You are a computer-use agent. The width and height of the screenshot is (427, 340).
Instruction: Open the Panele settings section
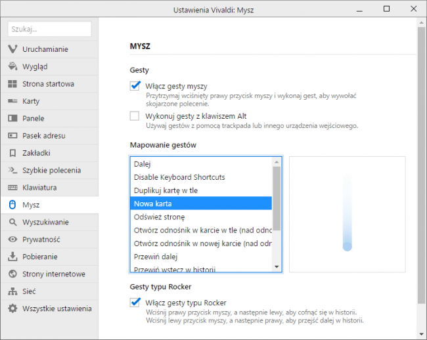coord(49,118)
